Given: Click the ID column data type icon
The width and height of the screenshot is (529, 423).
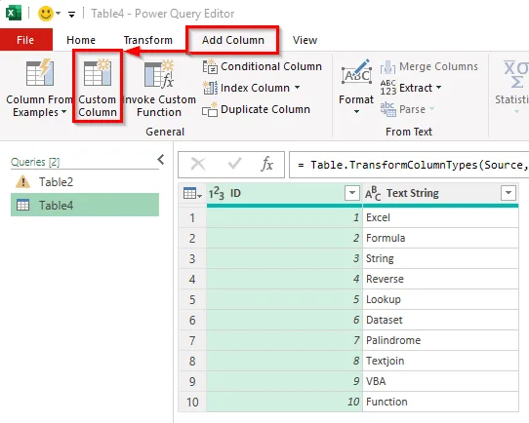Looking at the screenshot, I should [x=217, y=193].
